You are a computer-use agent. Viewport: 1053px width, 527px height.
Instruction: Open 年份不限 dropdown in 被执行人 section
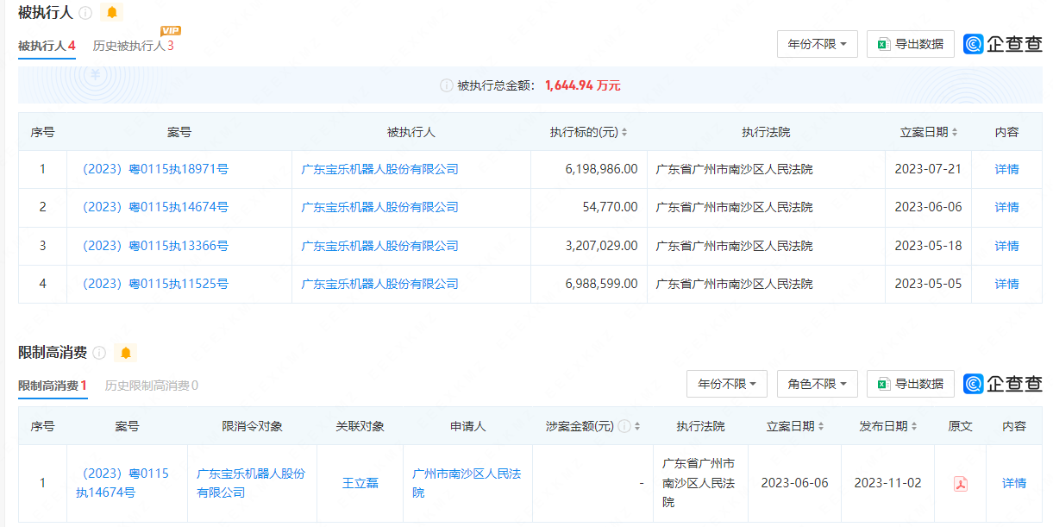pos(818,44)
